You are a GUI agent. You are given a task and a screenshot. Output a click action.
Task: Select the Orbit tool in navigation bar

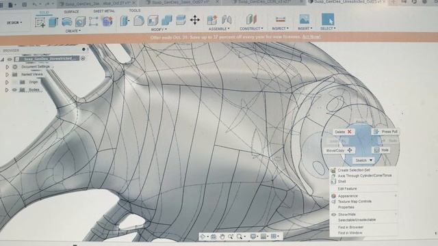(203, 237)
